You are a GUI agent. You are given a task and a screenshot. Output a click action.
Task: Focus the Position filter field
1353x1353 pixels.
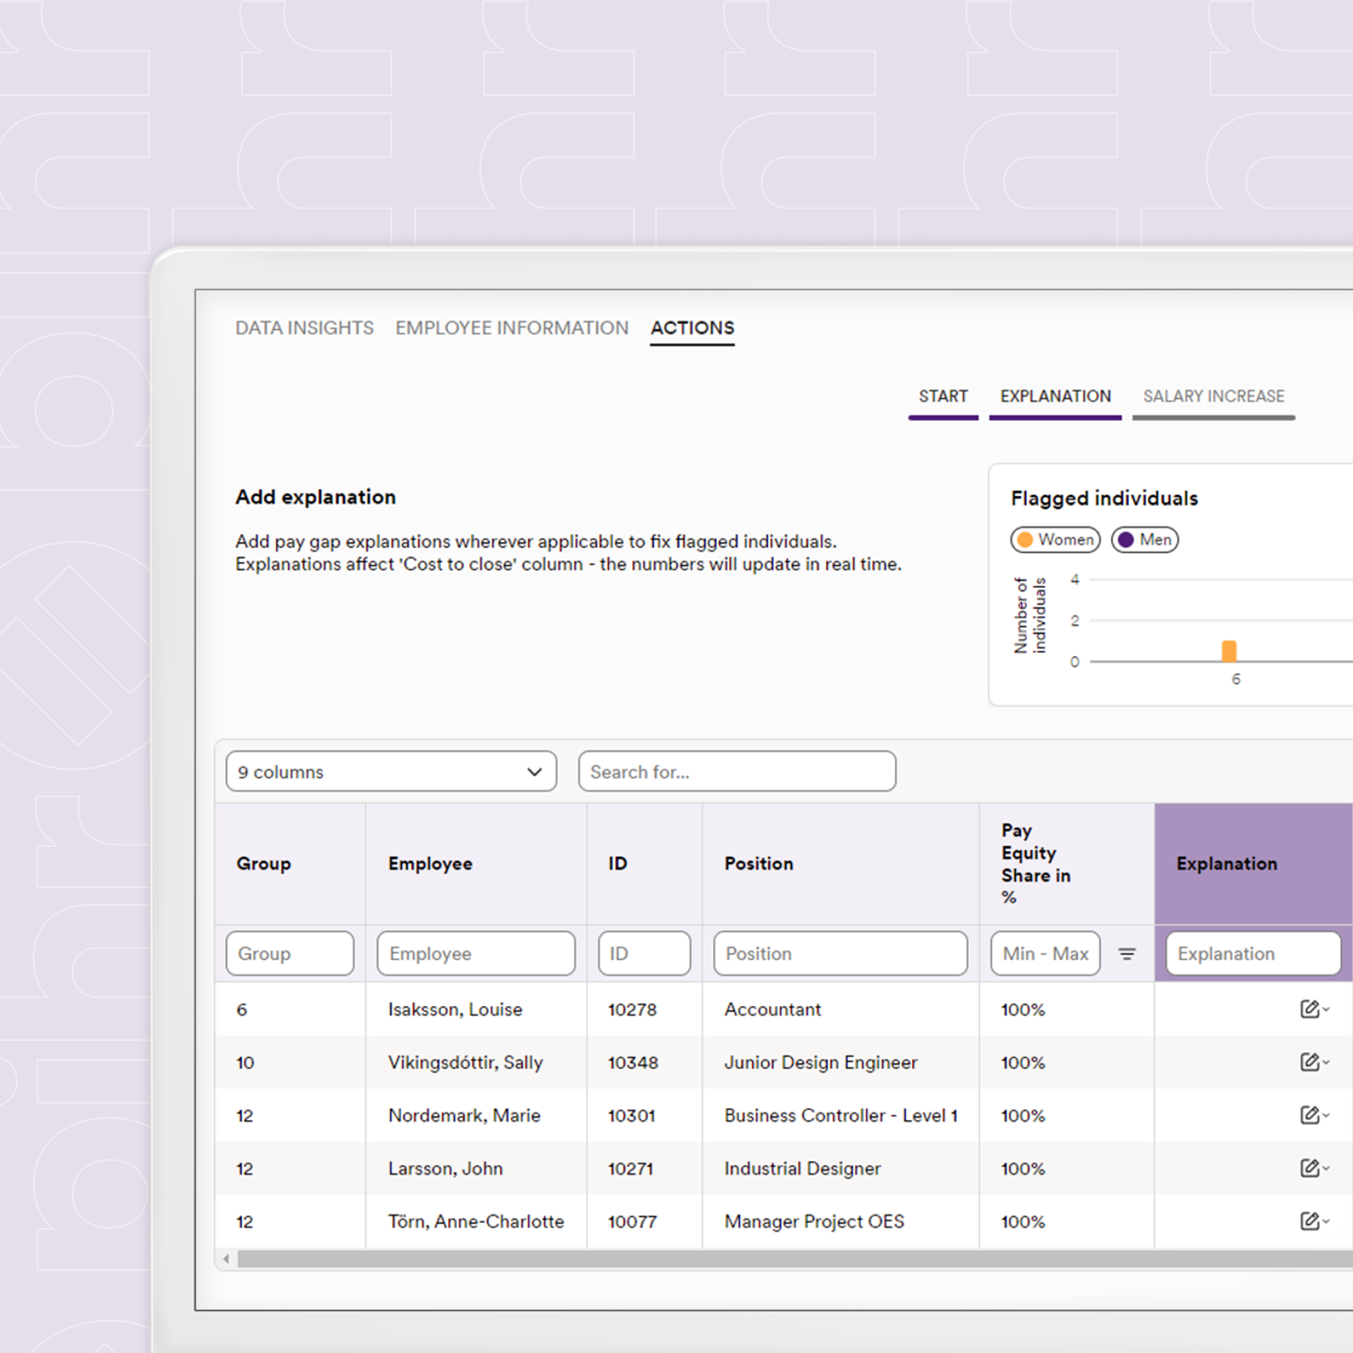click(840, 954)
